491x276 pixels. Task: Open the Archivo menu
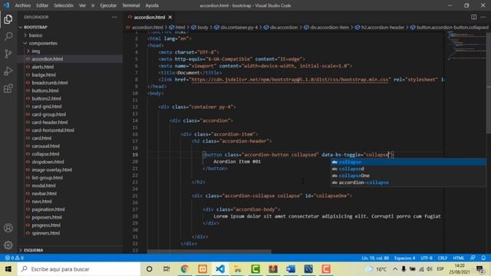(23, 5)
